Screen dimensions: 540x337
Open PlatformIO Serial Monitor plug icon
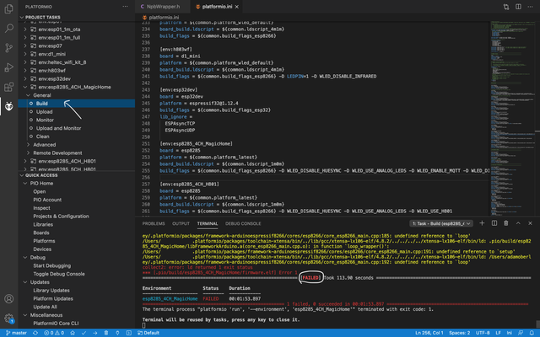pyautogui.click(x=117, y=333)
